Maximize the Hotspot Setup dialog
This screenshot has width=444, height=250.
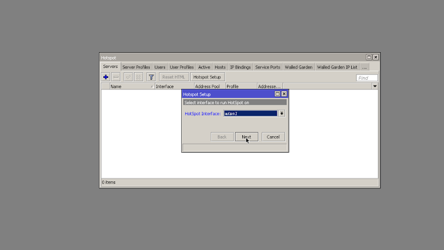277,94
